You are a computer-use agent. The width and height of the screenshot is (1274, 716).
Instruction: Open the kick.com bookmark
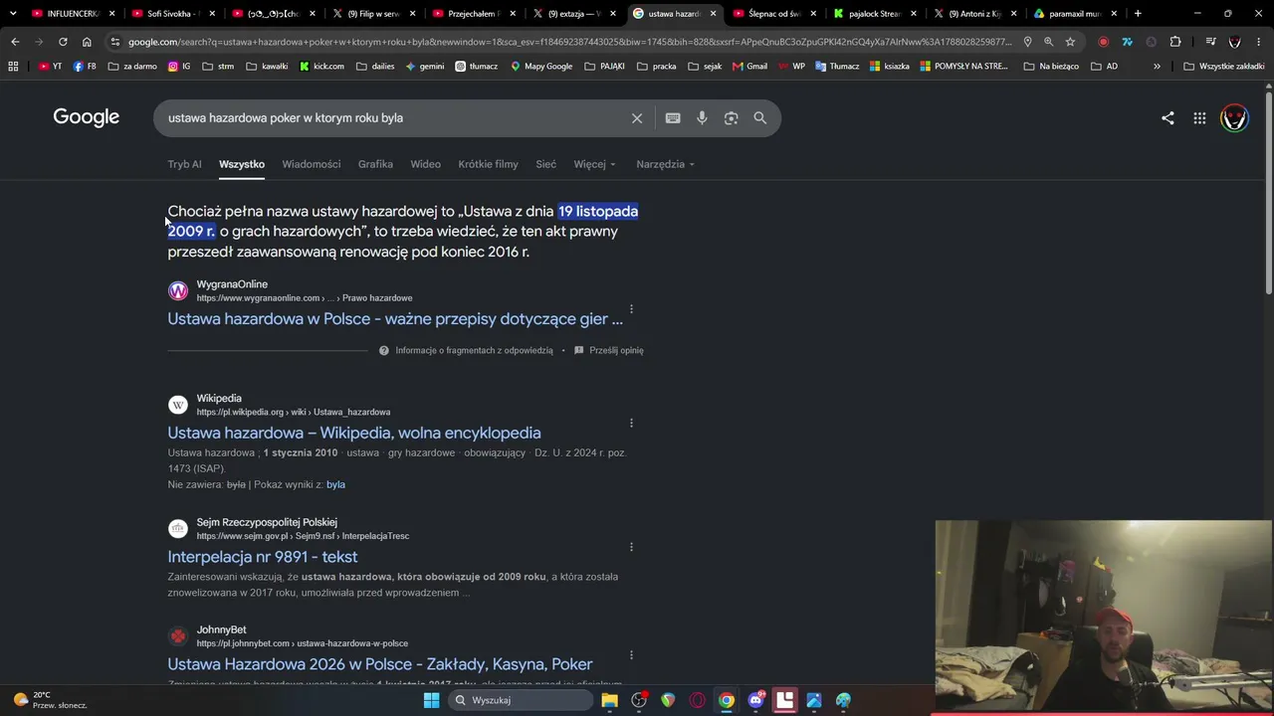(321, 67)
